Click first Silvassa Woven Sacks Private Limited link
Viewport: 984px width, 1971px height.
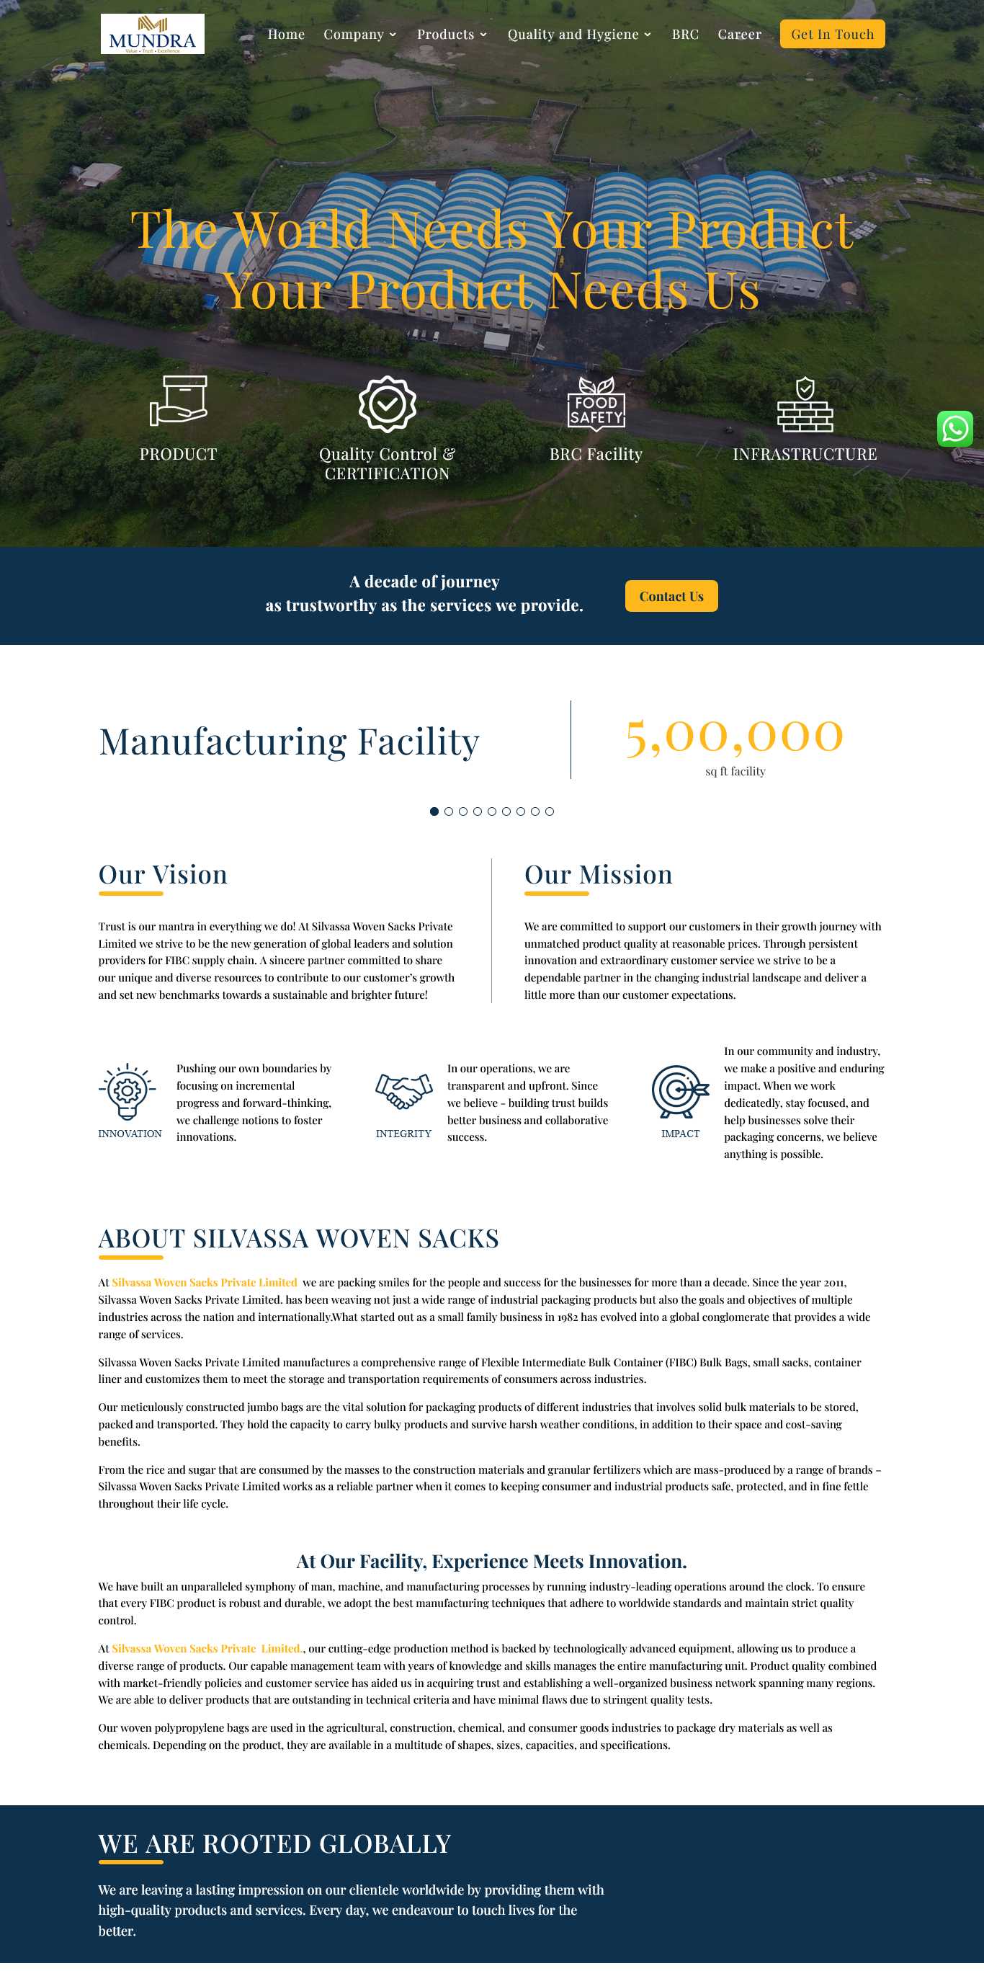[204, 1282]
